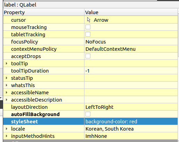Expand the accessibleDescription property
This screenshot has width=179, height=142.
[7, 100]
